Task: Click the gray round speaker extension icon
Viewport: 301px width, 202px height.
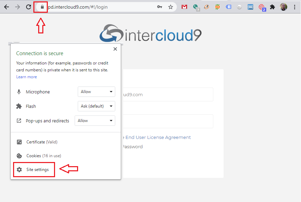Action: coord(239,7)
